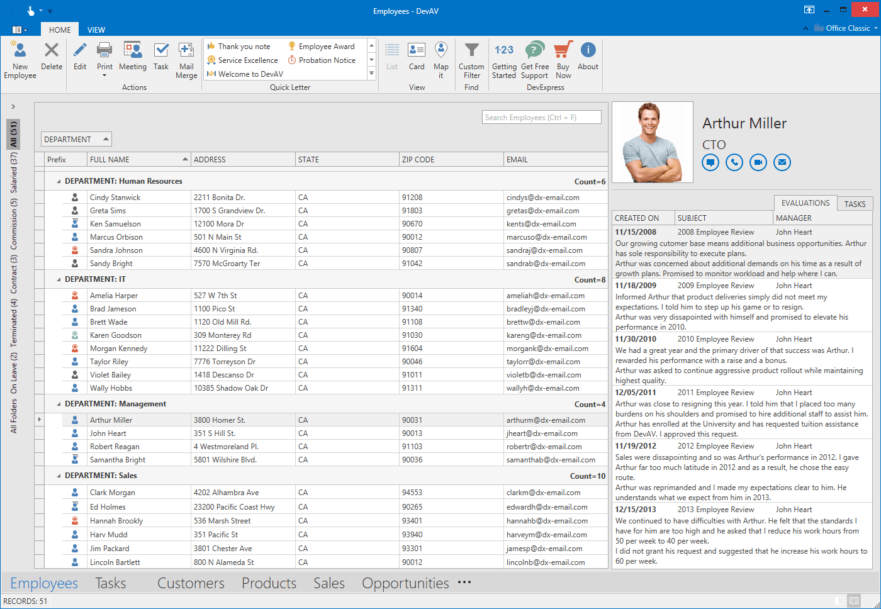The width and height of the screenshot is (881, 609).
Task: Collapse the Human Resources department group
Action: pyautogui.click(x=59, y=181)
